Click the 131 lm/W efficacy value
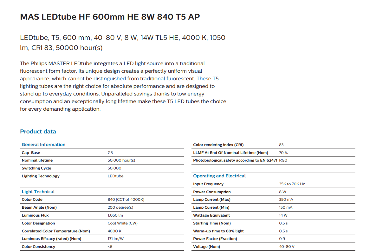Screen dimensions: 376x252 [115, 239]
